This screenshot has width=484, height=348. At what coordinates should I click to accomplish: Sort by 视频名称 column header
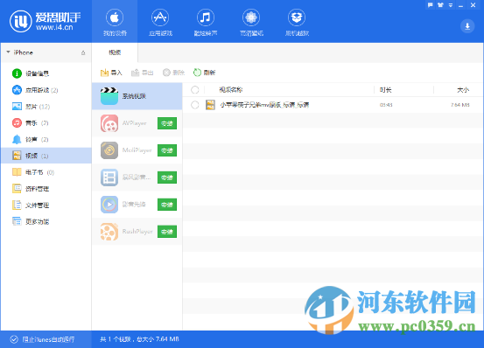click(x=231, y=90)
